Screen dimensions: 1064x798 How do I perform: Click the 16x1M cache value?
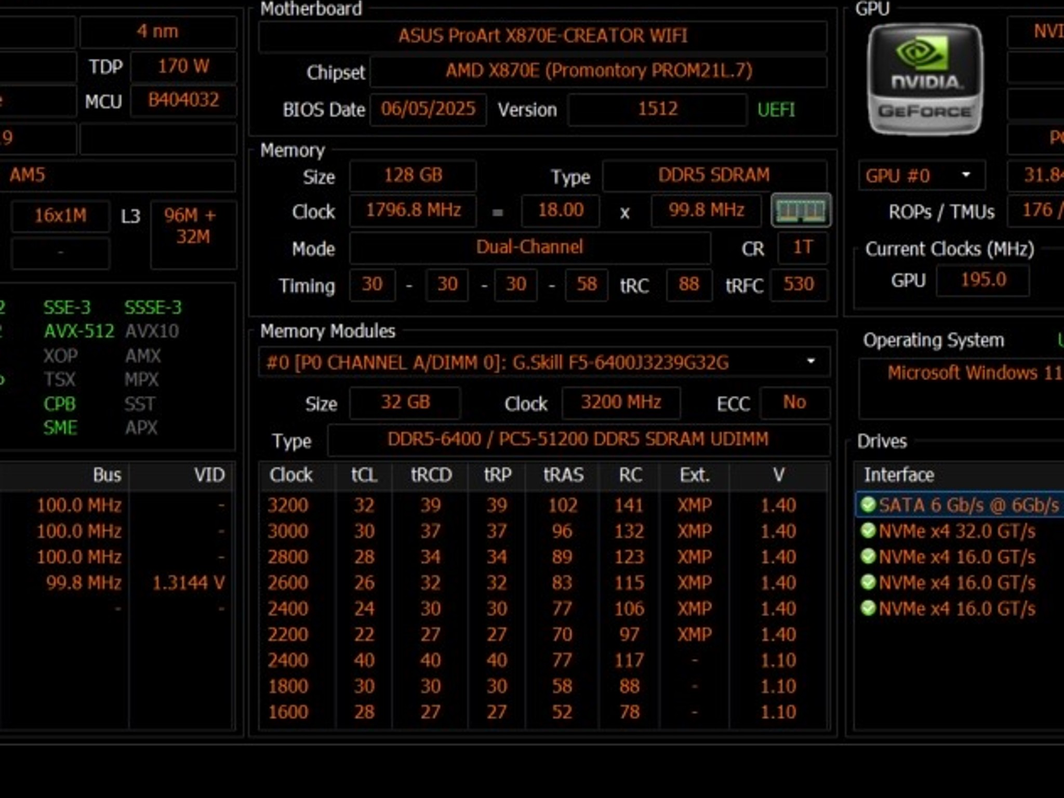coord(61,216)
